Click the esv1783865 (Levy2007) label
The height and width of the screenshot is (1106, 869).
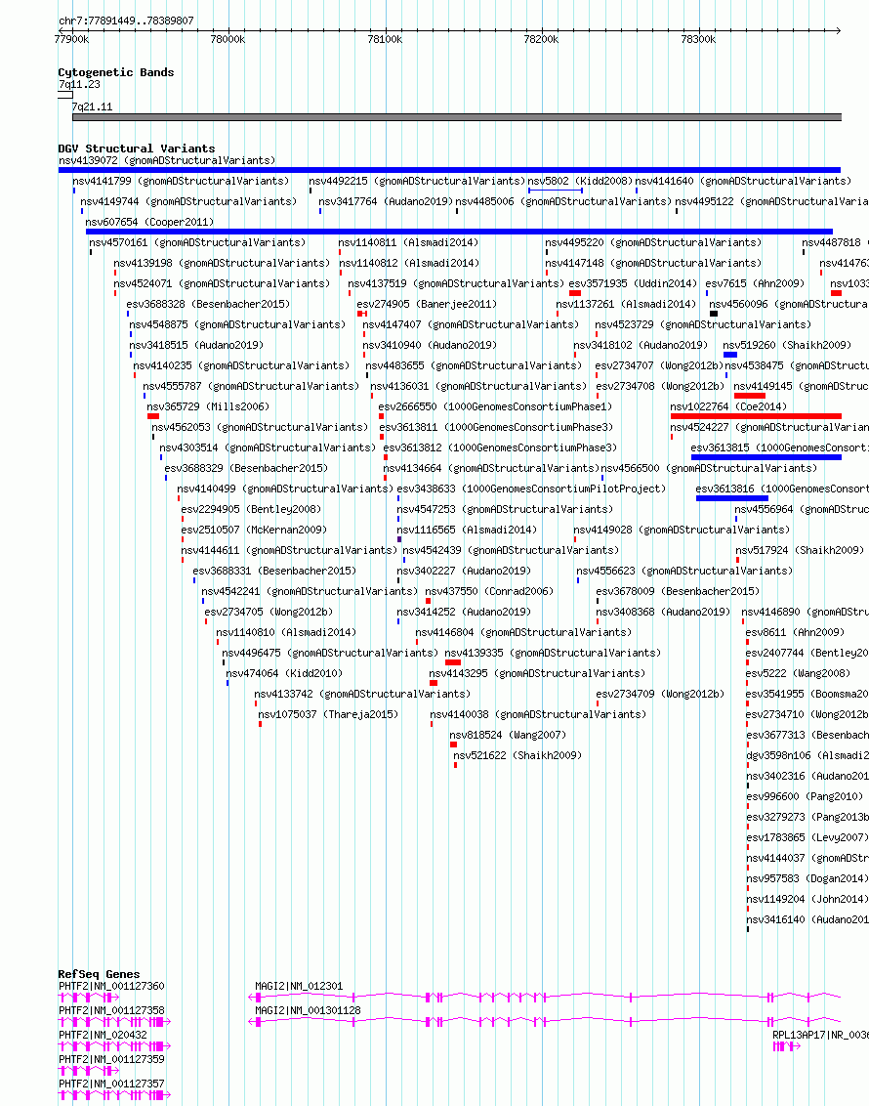807,837
